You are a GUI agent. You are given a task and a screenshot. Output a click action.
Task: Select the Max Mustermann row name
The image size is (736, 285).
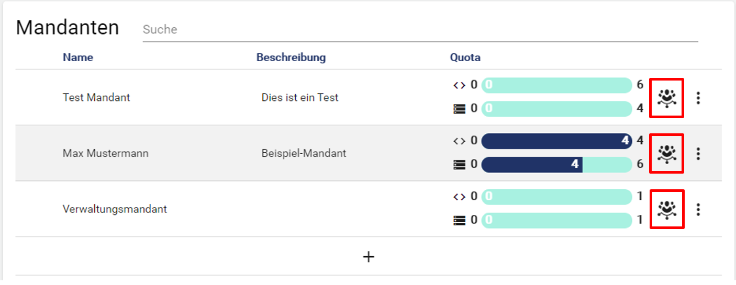pyautogui.click(x=106, y=154)
